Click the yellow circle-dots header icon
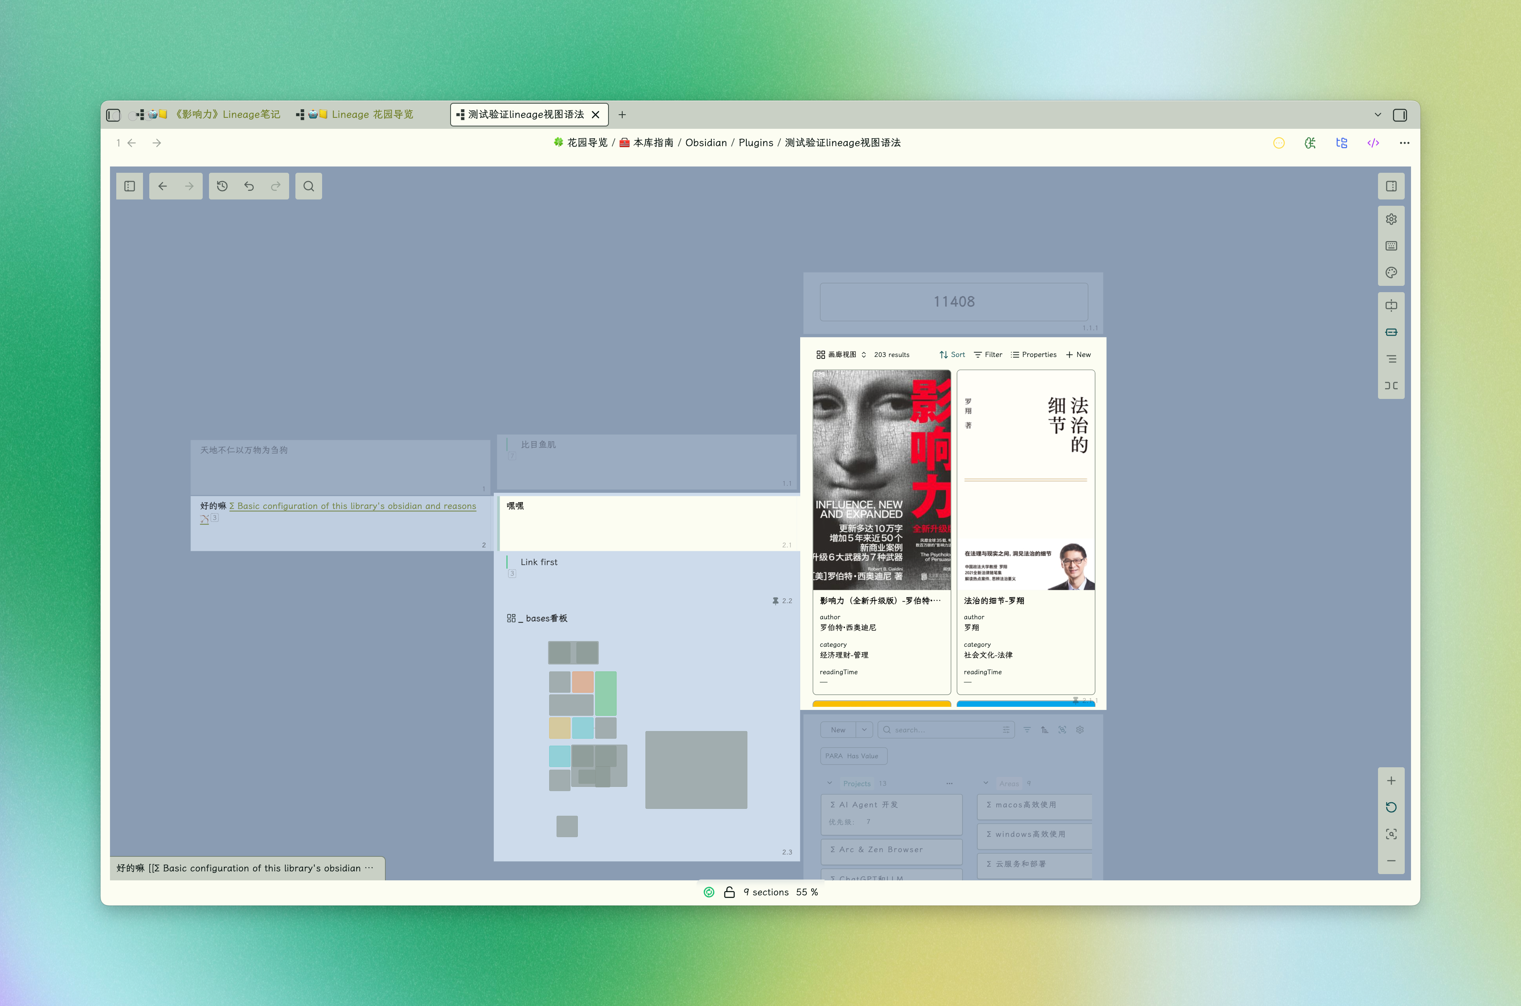Screen dimensions: 1521x1006 1278,143
